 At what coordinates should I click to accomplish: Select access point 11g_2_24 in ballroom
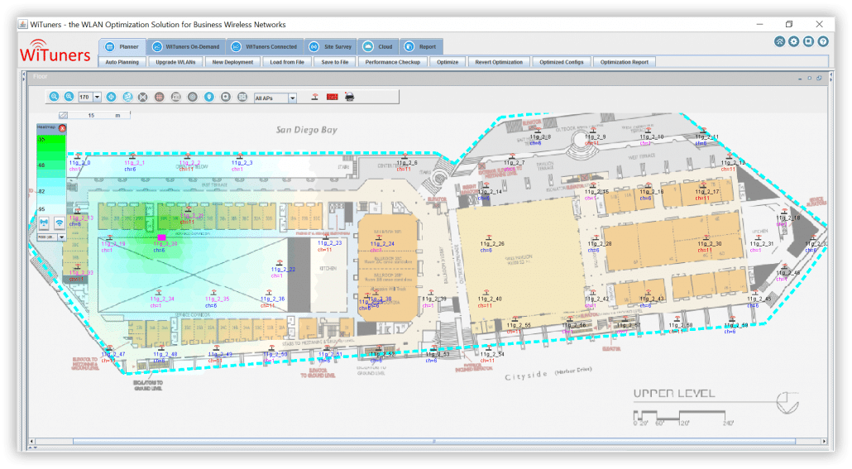[x=382, y=242]
